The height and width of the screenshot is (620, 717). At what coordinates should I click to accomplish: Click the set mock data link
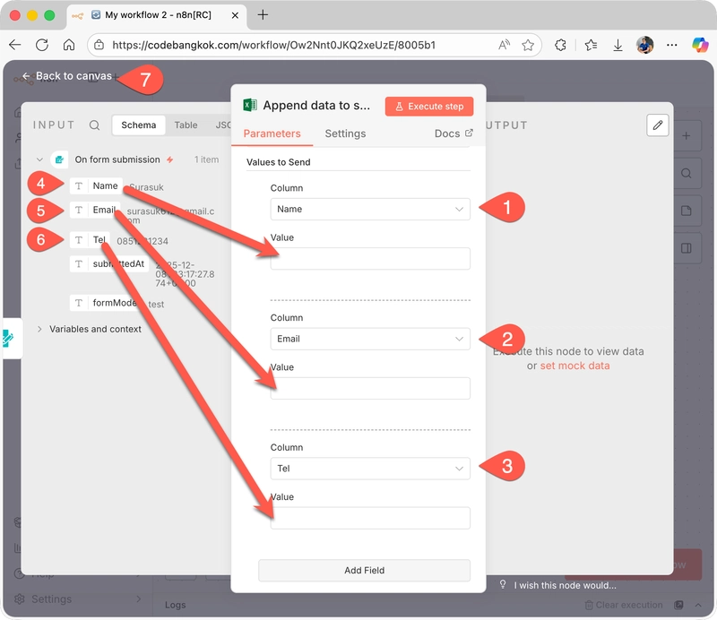click(574, 366)
